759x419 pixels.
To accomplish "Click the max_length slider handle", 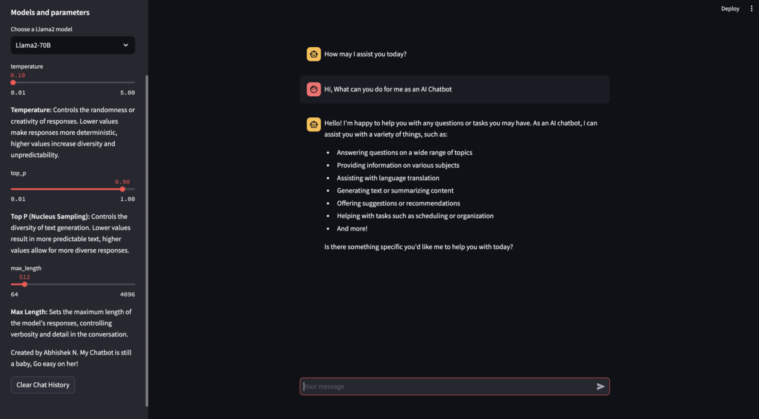I will click(25, 284).
